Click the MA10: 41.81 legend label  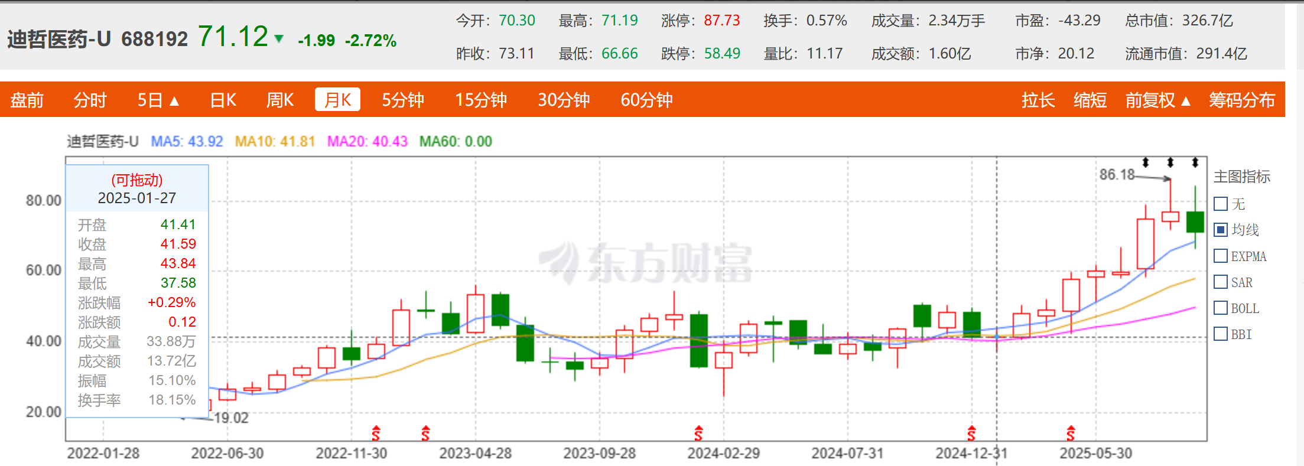[275, 142]
